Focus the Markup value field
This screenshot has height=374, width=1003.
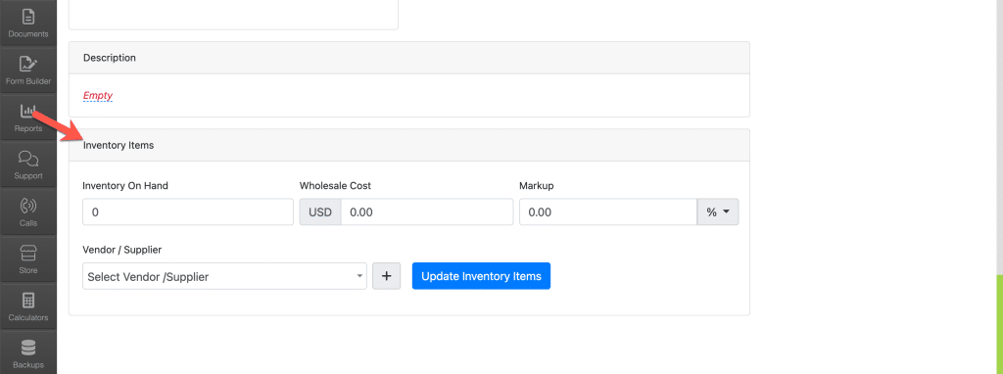click(x=607, y=212)
